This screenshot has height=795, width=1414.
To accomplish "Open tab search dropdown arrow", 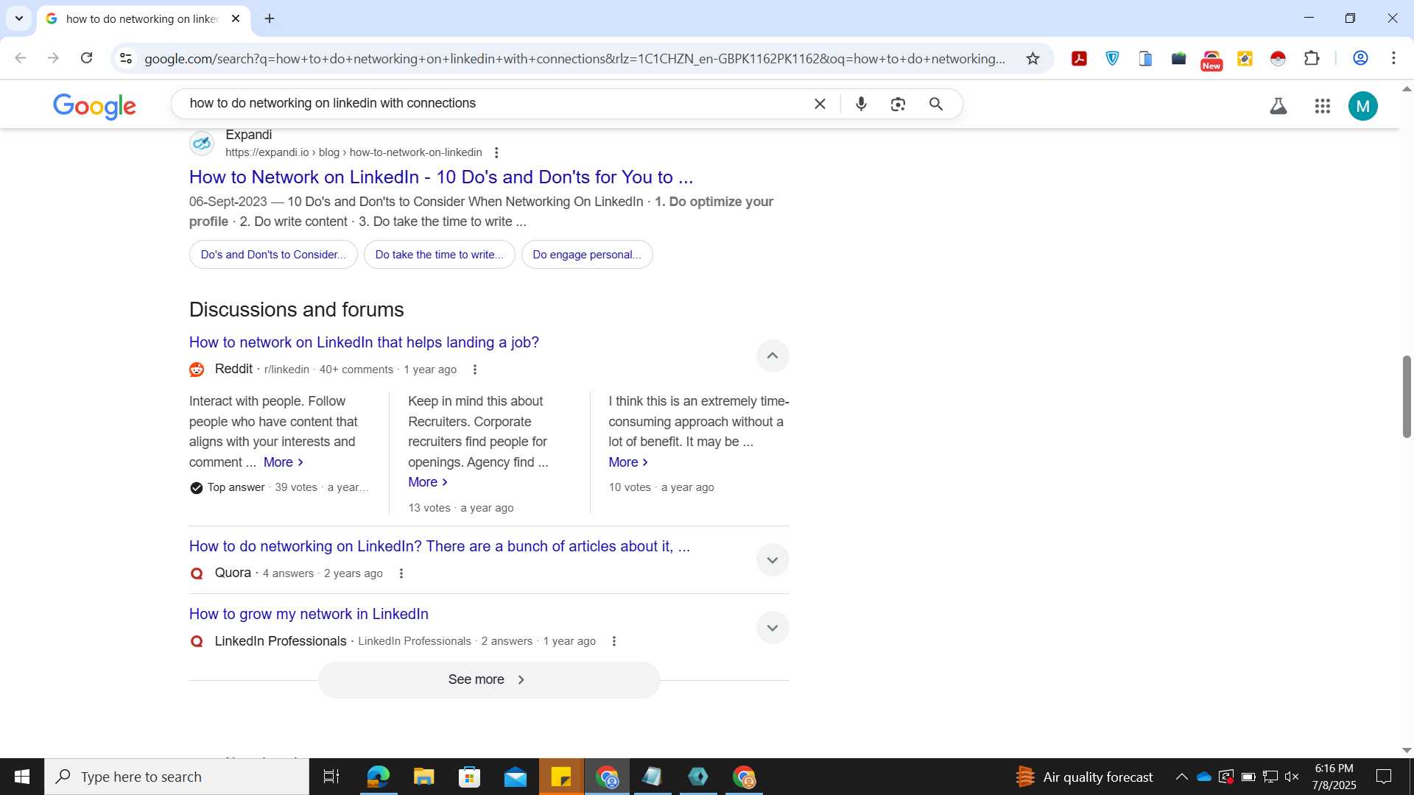I will [19, 18].
